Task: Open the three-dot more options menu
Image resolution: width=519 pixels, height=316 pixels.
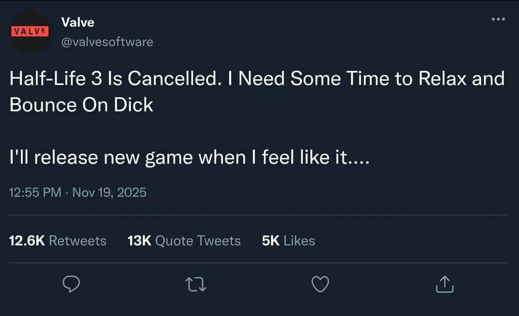Action: coord(498,19)
